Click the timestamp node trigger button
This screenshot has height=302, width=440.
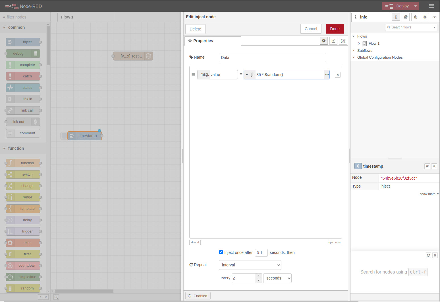64,136
